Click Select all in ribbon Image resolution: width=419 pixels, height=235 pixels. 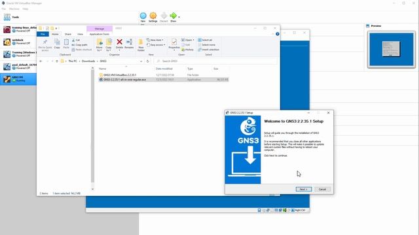(x=205, y=40)
